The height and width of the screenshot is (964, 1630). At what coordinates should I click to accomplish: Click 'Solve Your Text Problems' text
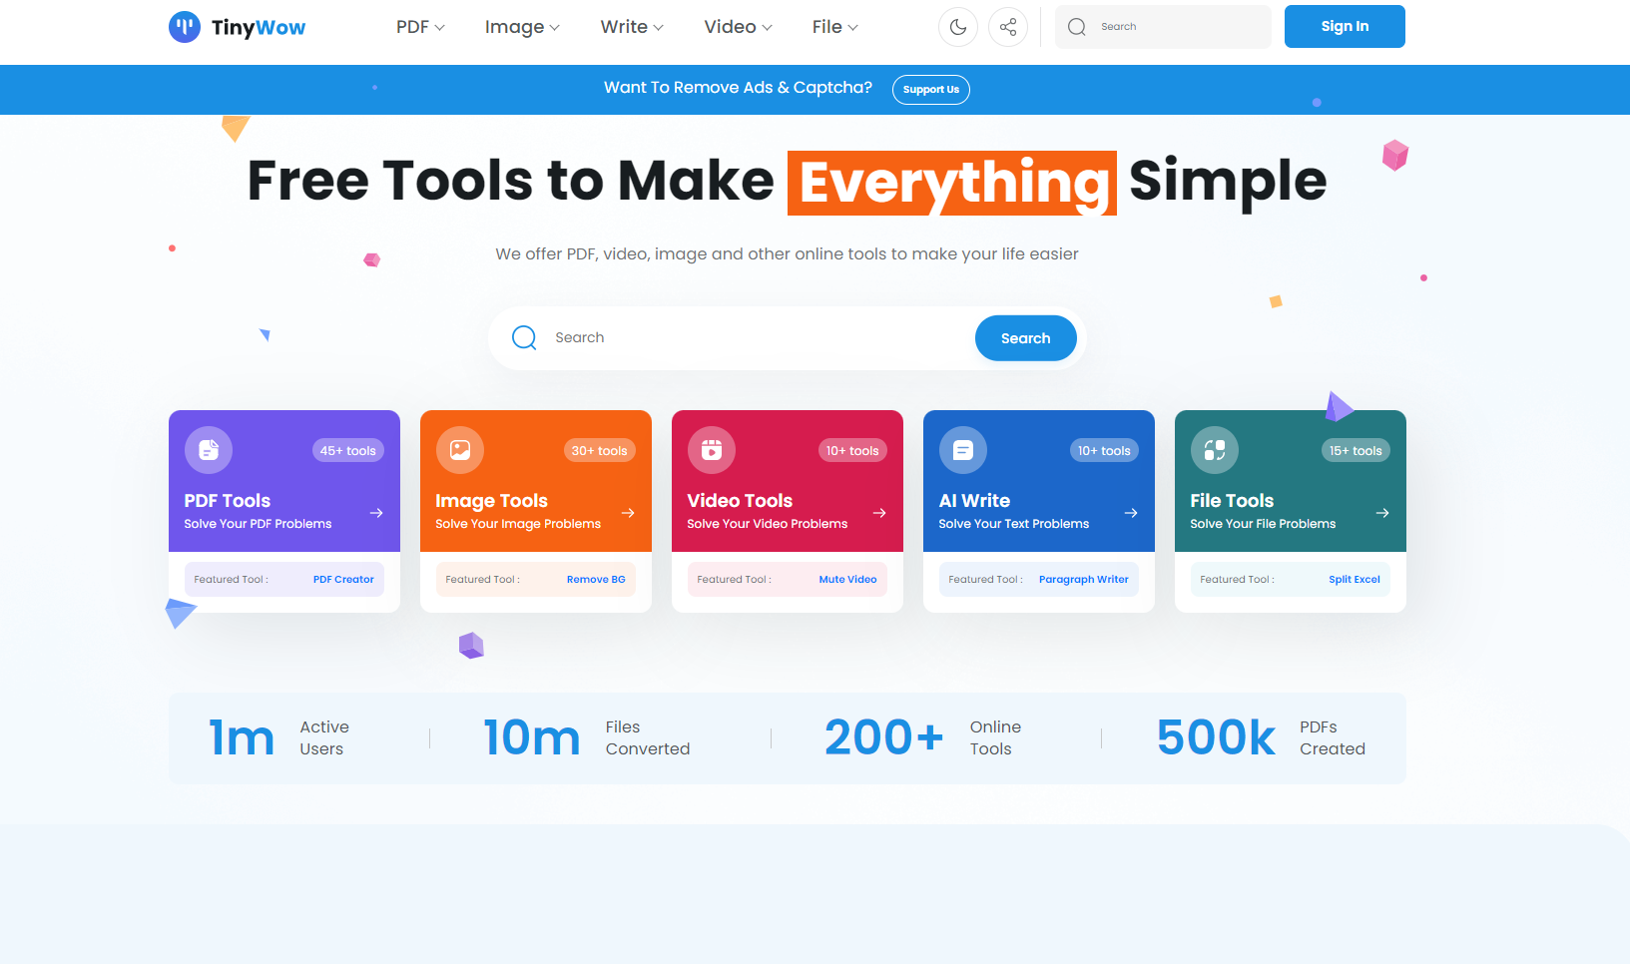click(x=1014, y=524)
